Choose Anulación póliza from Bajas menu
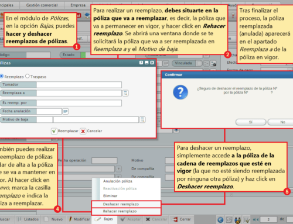 118,181
